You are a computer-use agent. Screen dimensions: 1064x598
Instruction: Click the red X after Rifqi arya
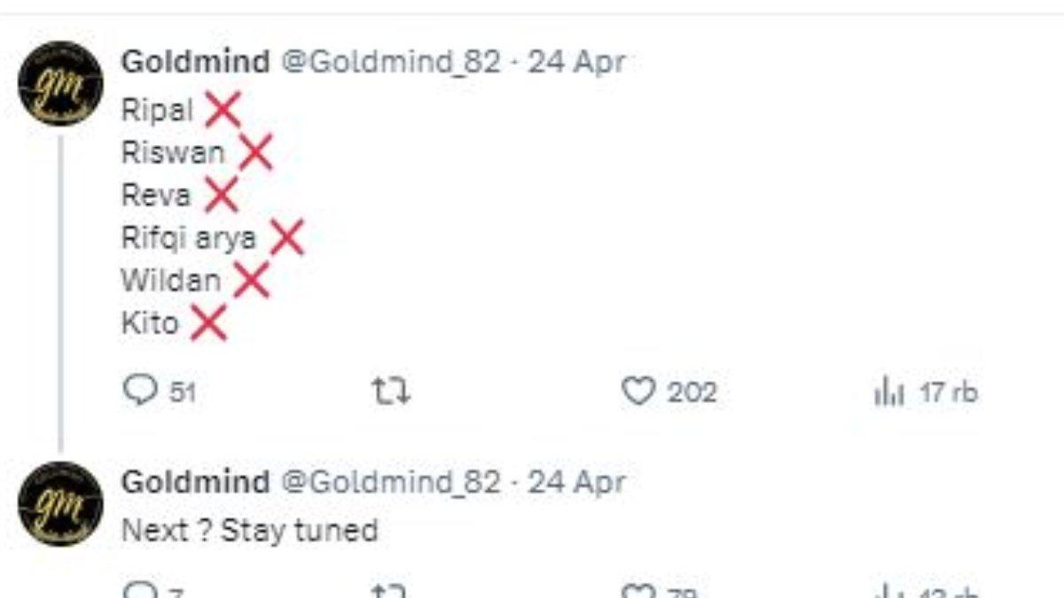click(286, 237)
